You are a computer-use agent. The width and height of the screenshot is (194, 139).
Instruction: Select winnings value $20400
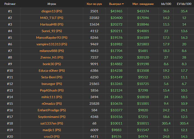tap(116, 18)
